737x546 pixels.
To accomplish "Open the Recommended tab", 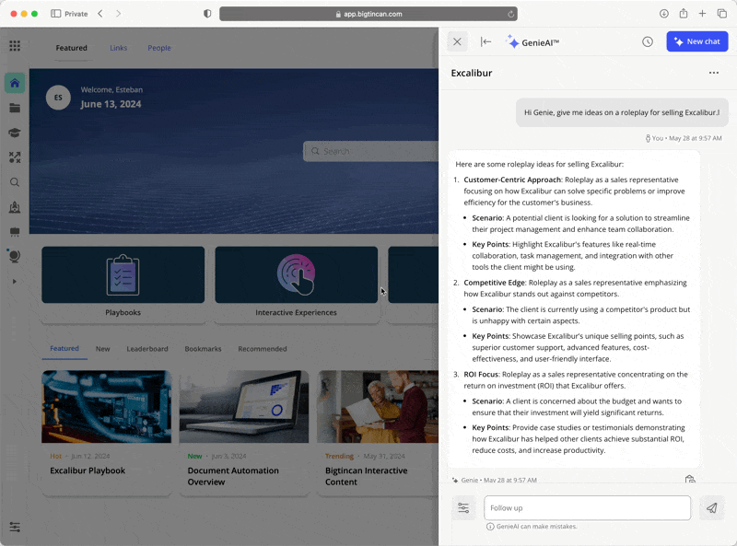I will pos(263,349).
